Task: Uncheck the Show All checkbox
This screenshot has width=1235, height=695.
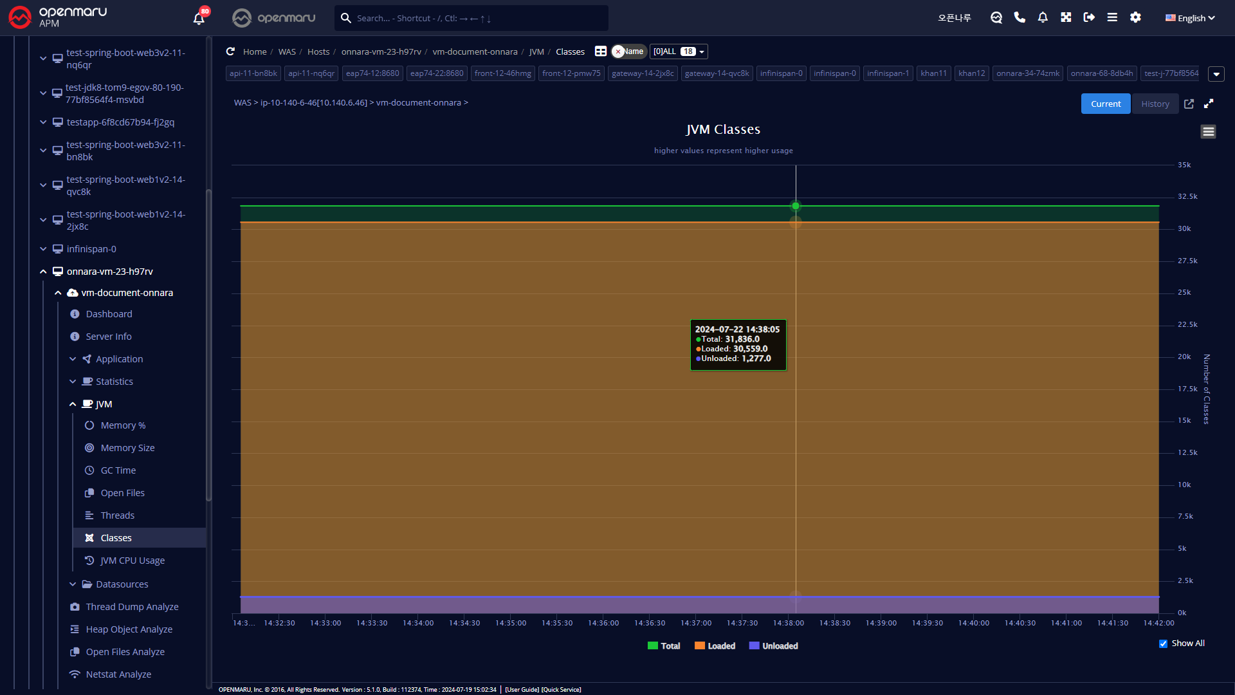Action: point(1163,644)
